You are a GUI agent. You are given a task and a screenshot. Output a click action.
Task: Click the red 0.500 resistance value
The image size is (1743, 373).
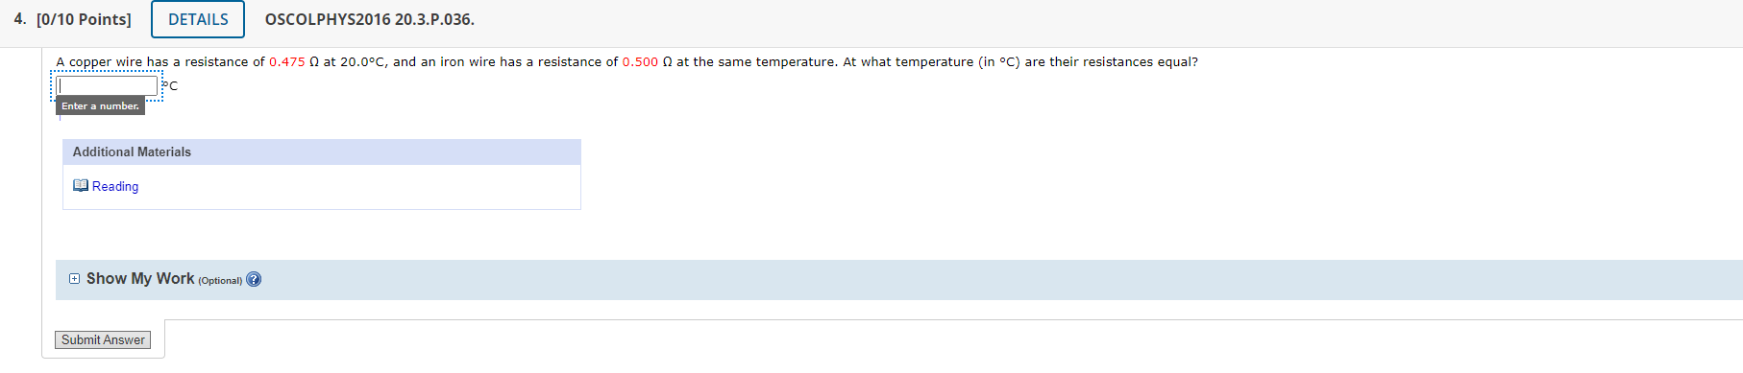(x=640, y=62)
